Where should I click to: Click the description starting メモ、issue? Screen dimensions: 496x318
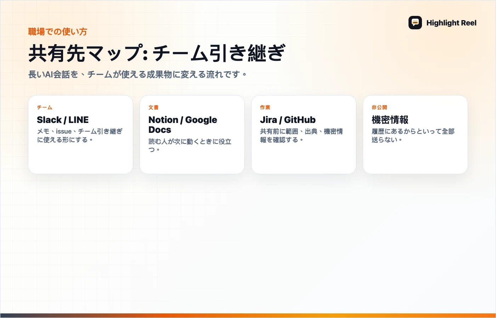coord(80,135)
